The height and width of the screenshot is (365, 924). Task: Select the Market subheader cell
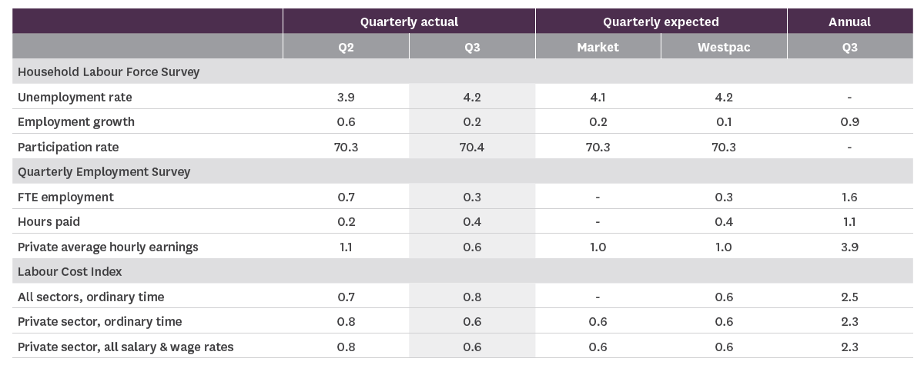pos(598,47)
